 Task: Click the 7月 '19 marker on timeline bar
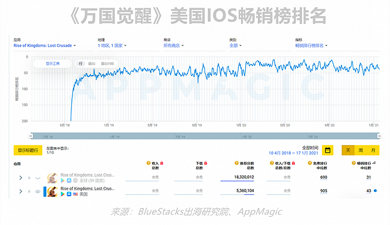[x=180, y=137]
